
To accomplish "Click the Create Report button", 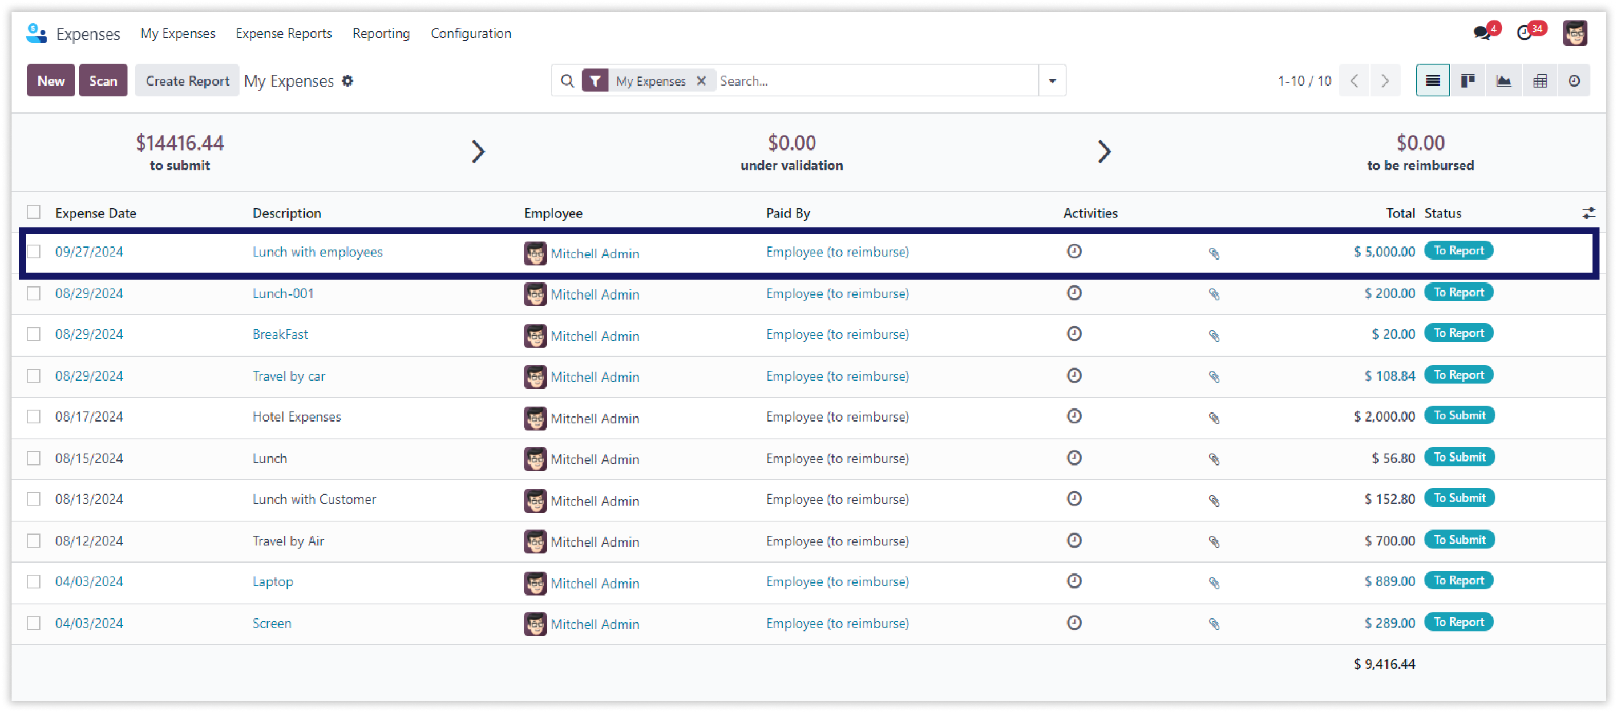I will click(x=187, y=80).
